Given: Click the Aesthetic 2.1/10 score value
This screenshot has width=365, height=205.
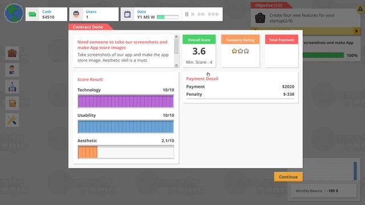Looking at the screenshot, I should click(168, 141).
